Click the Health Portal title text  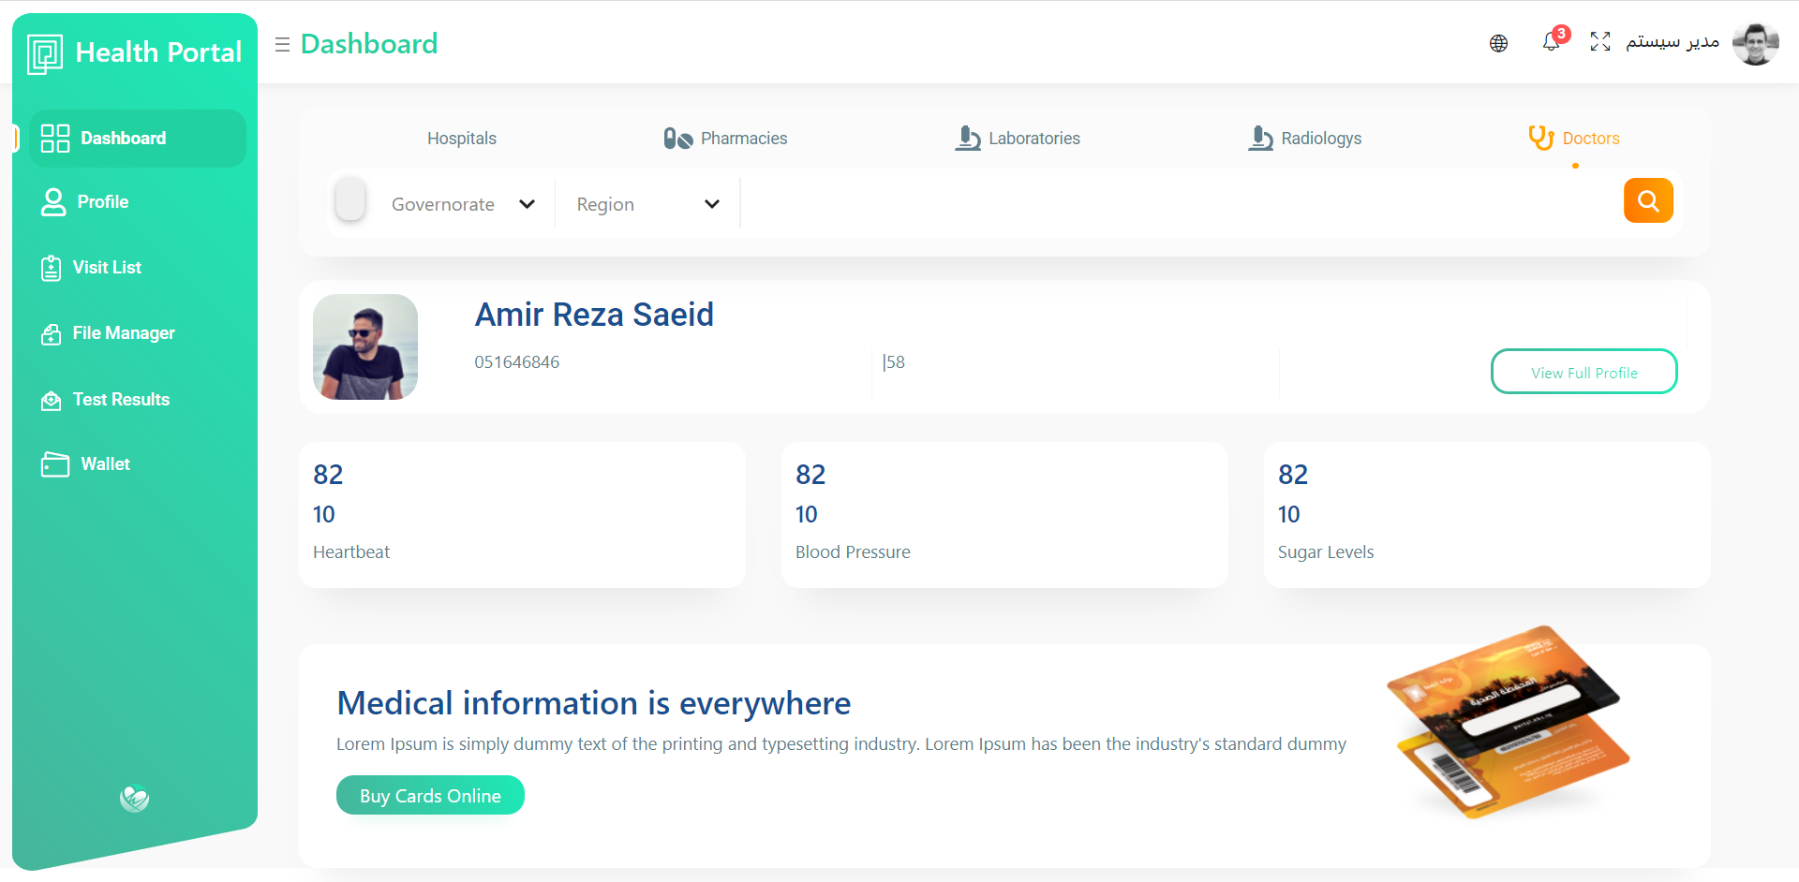(x=158, y=52)
